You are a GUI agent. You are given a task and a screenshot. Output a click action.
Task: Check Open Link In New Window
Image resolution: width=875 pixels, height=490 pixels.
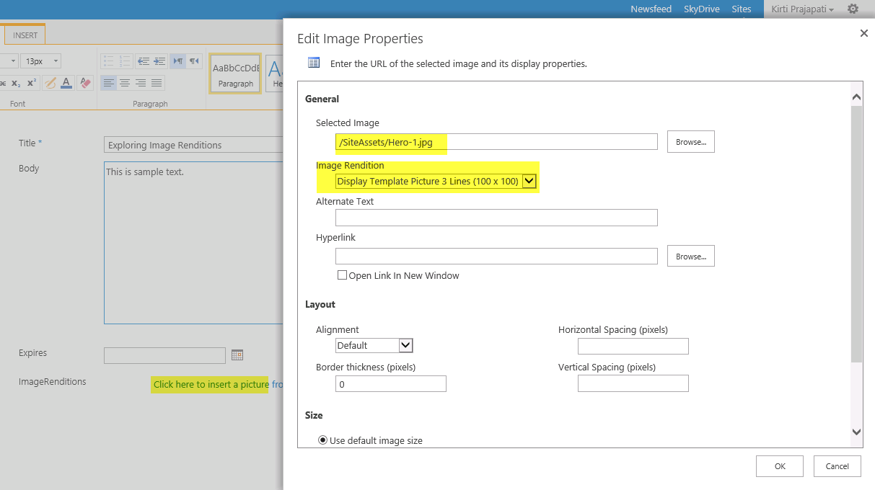click(x=343, y=275)
